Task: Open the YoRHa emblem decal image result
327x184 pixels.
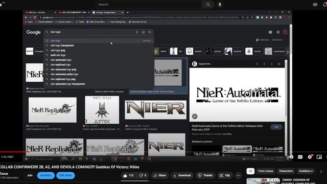Action: (x=102, y=110)
